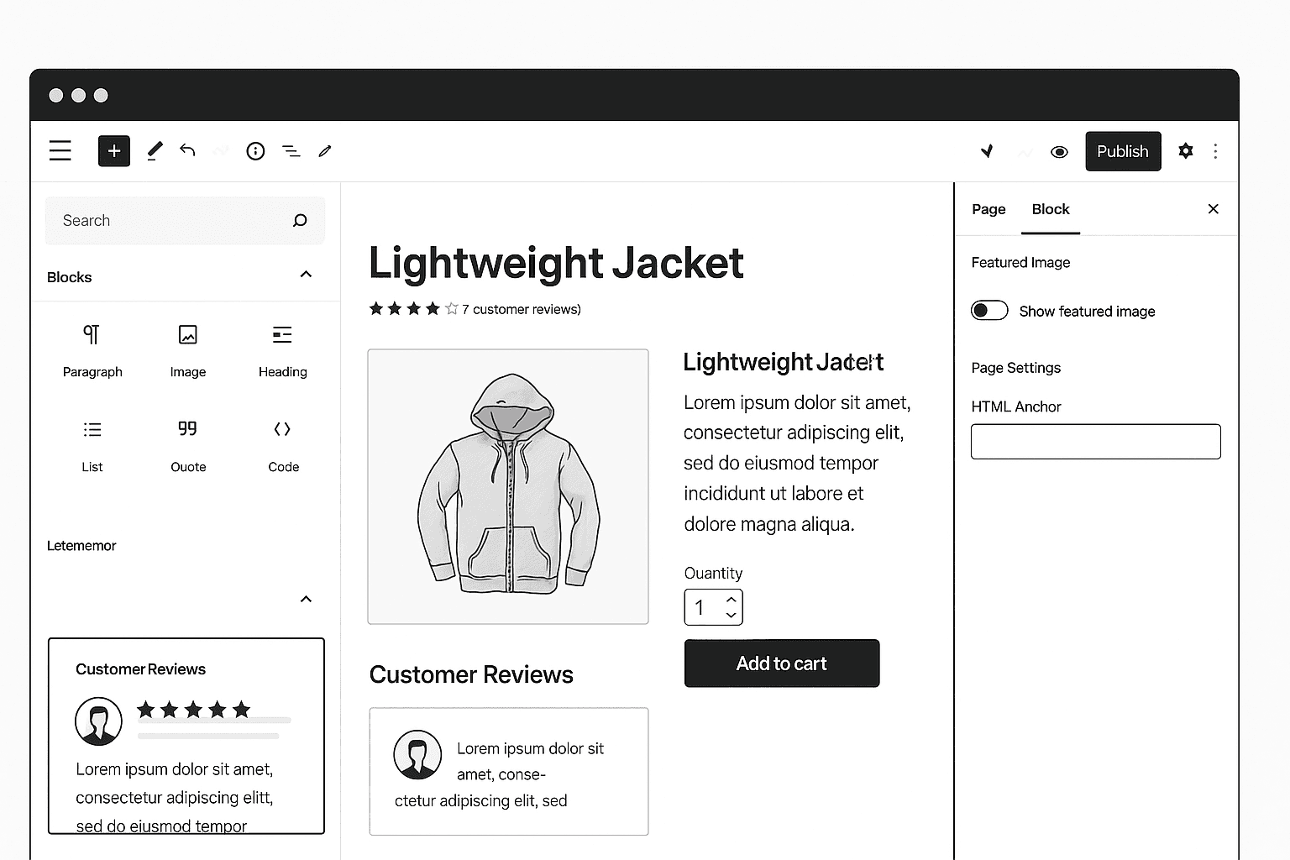
Task: Increase quantity with the stepper up arrow
Action: pos(732,599)
